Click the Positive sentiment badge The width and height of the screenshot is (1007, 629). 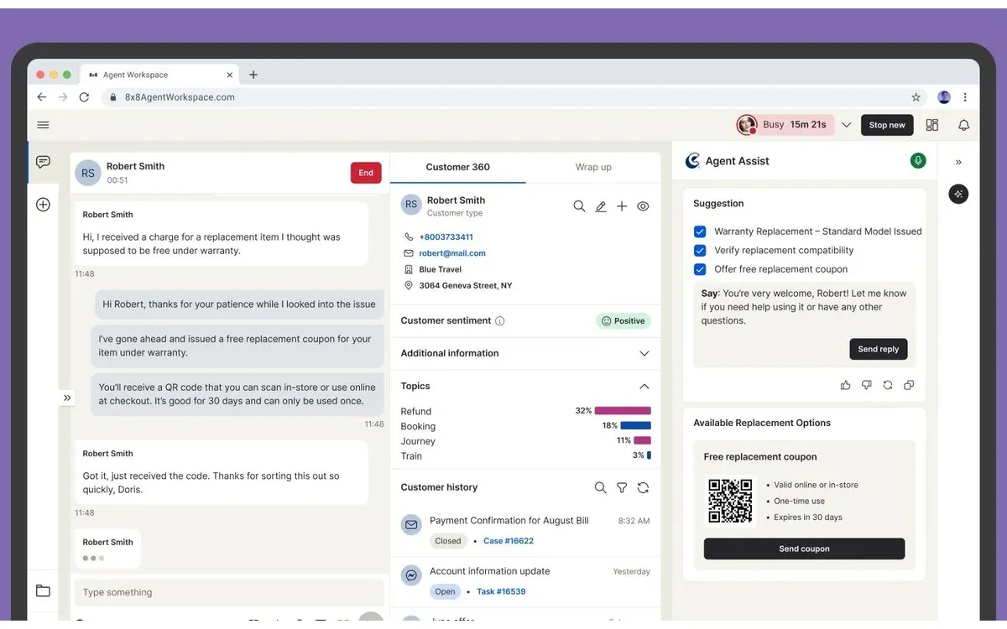click(624, 321)
